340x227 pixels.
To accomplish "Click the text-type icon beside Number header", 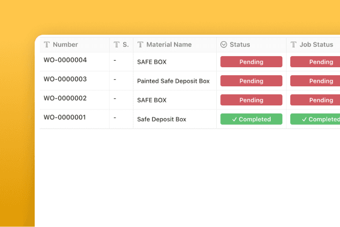I will (47, 45).
